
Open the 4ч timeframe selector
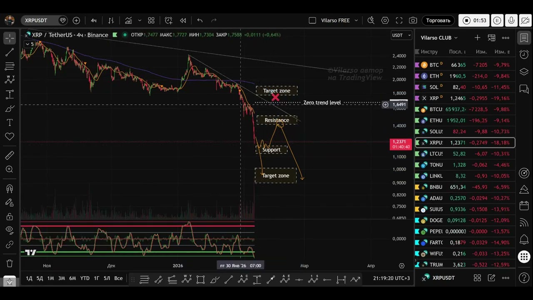click(94, 20)
